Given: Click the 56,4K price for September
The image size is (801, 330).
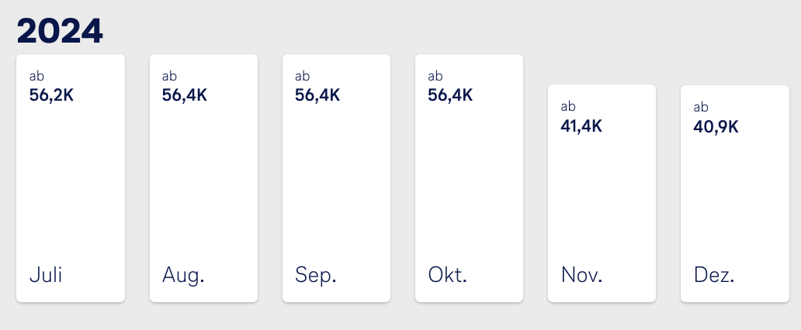Looking at the screenshot, I should [317, 95].
